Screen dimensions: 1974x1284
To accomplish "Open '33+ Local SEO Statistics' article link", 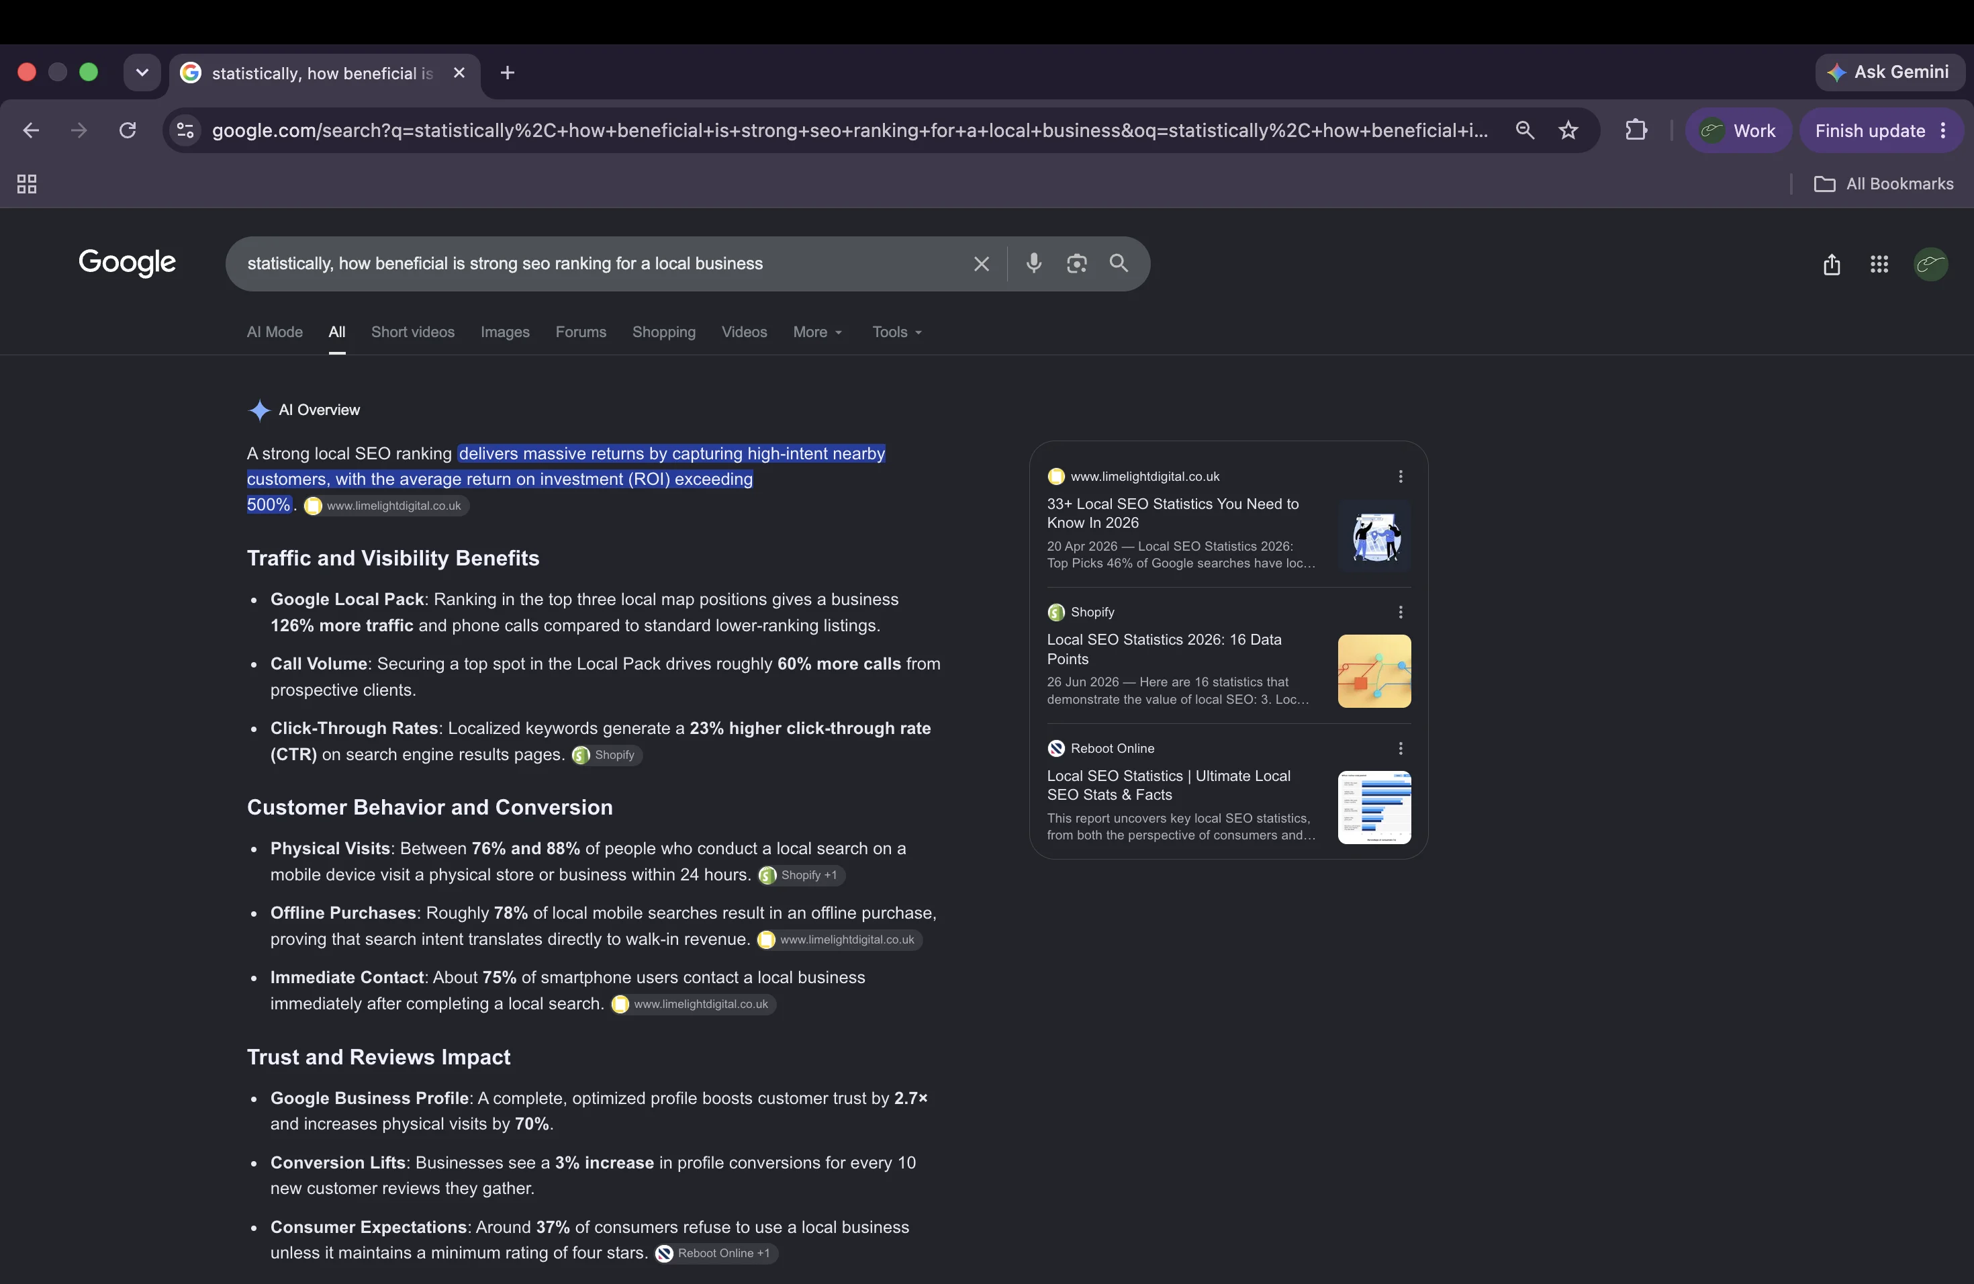I will [x=1173, y=514].
